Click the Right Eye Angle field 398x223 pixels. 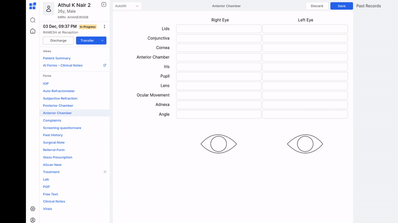(218, 114)
